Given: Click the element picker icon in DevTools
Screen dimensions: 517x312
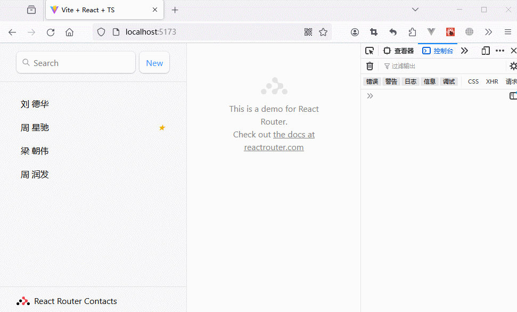Looking at the screenshot, I should [370, 51].
